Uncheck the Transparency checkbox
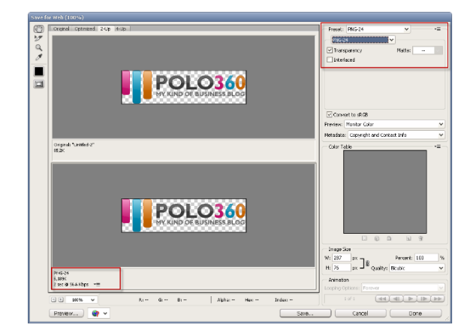This screenshot has height=327, width=470. pos(330,50)
